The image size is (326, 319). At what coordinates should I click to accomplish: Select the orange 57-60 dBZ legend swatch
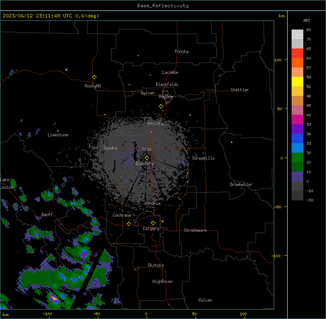coord(297,63)
